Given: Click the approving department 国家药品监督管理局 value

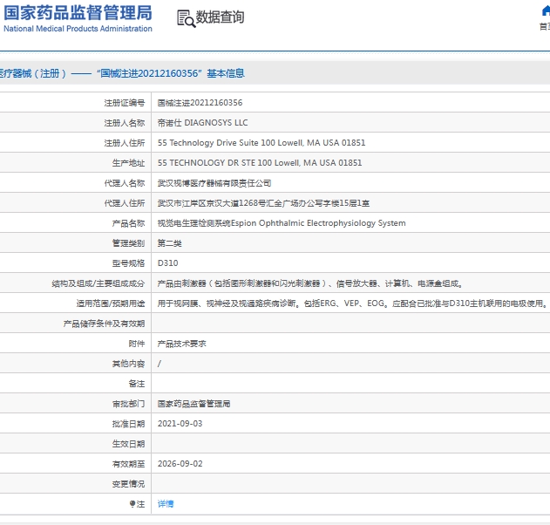Looking at the screenshot, I should click(194, 404).
